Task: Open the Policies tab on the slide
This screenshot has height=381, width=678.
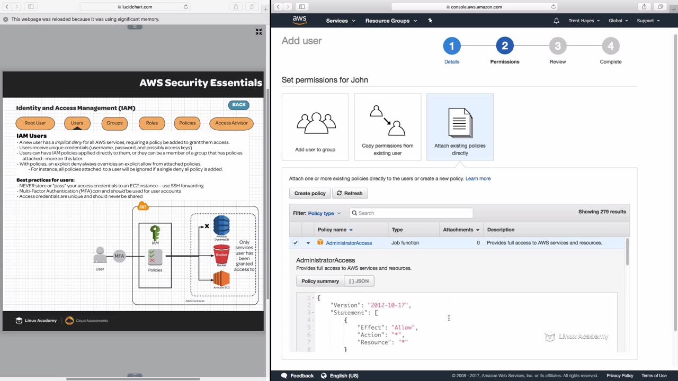Action: coord(187,123)
